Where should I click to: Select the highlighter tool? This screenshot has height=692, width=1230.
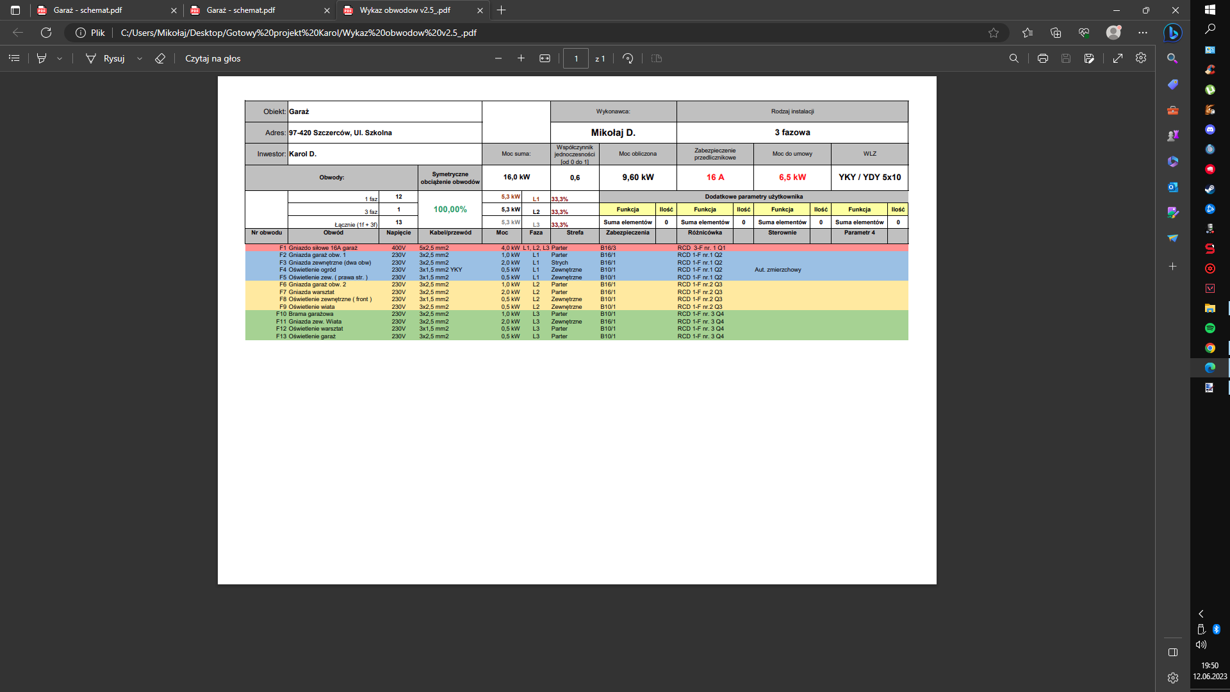[x=42, y=58]
